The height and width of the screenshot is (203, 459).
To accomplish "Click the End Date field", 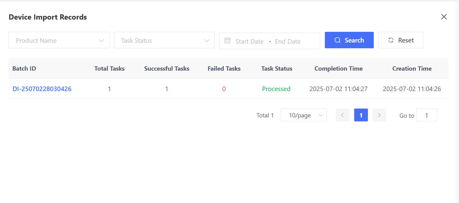I will (x=288, y=41).
